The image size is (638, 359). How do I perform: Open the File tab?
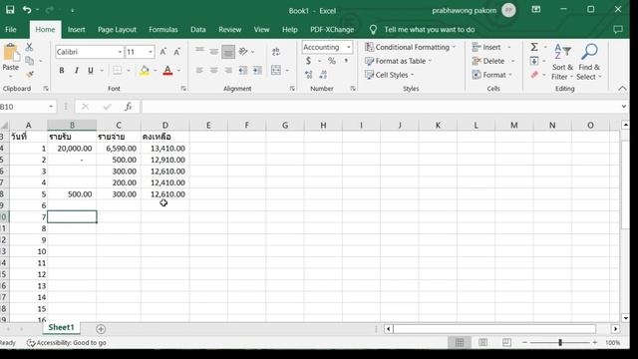(x=11, y=29)
